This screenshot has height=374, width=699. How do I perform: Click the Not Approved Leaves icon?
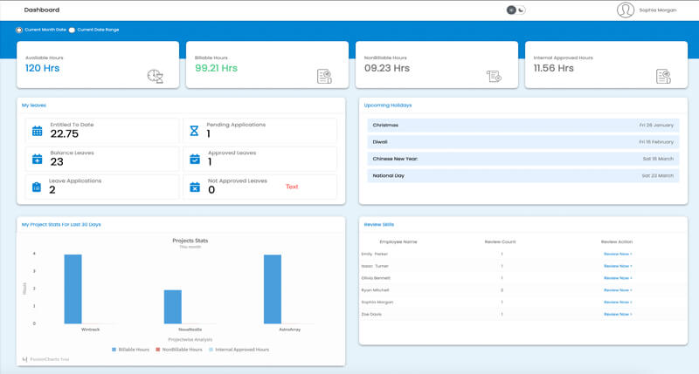tap(195, 187)
